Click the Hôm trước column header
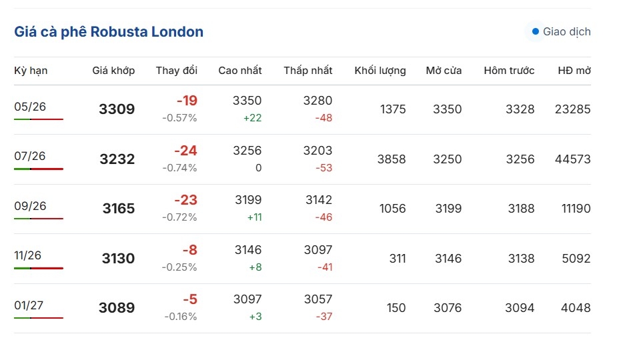Screen dimensions: 639x348 point(509,71)
